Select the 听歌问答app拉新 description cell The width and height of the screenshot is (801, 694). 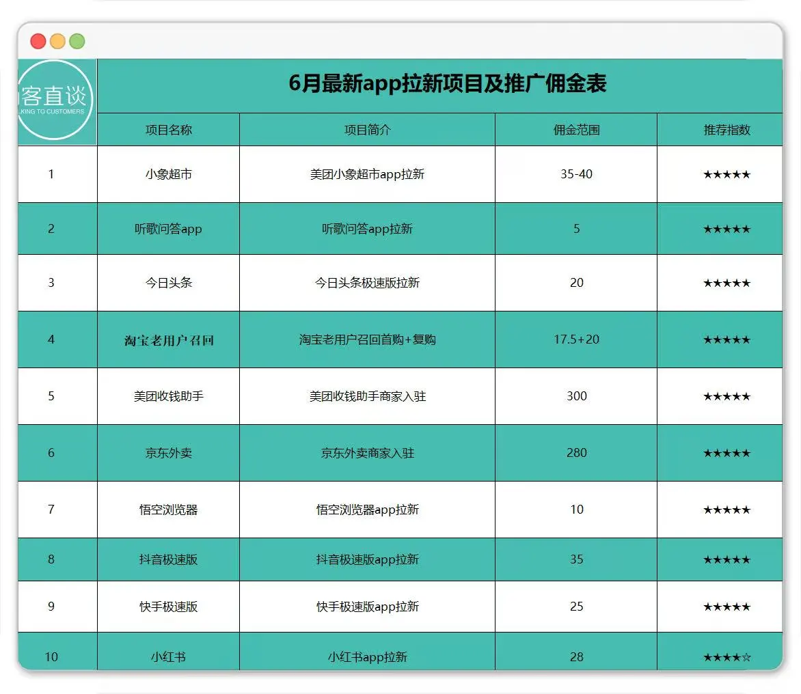367,229
